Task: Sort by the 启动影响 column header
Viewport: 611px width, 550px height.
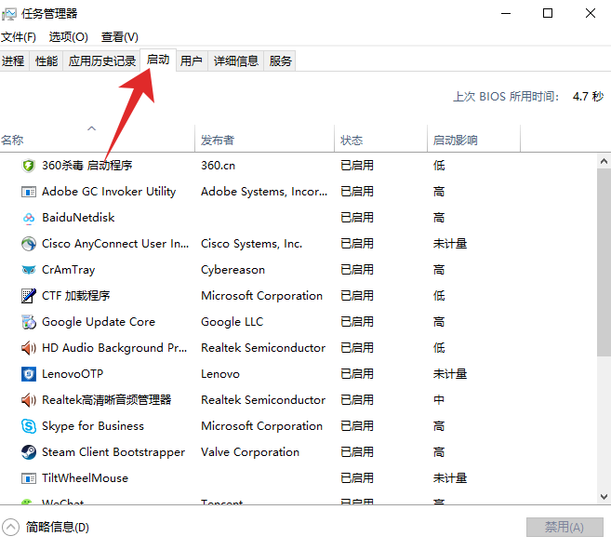Action: tap(474, 139)
